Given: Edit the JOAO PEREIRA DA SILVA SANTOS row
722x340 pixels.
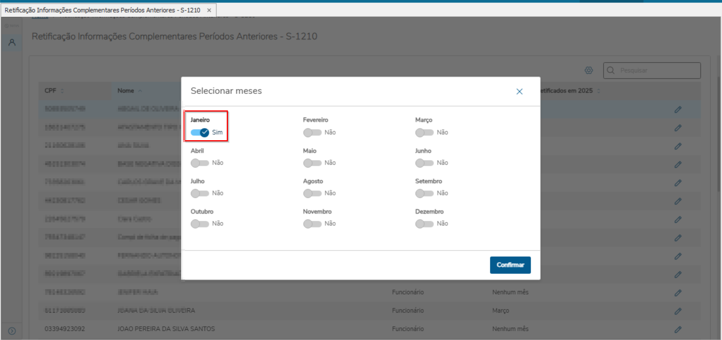Looking at the screenshot, I should 678,329.
